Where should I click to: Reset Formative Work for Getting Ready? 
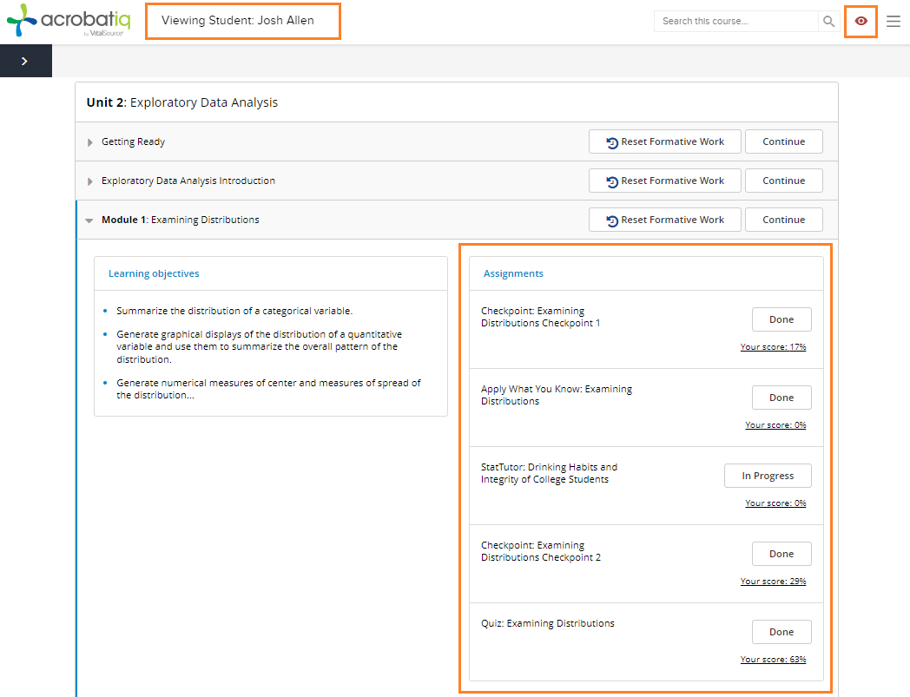pos(664,141)
